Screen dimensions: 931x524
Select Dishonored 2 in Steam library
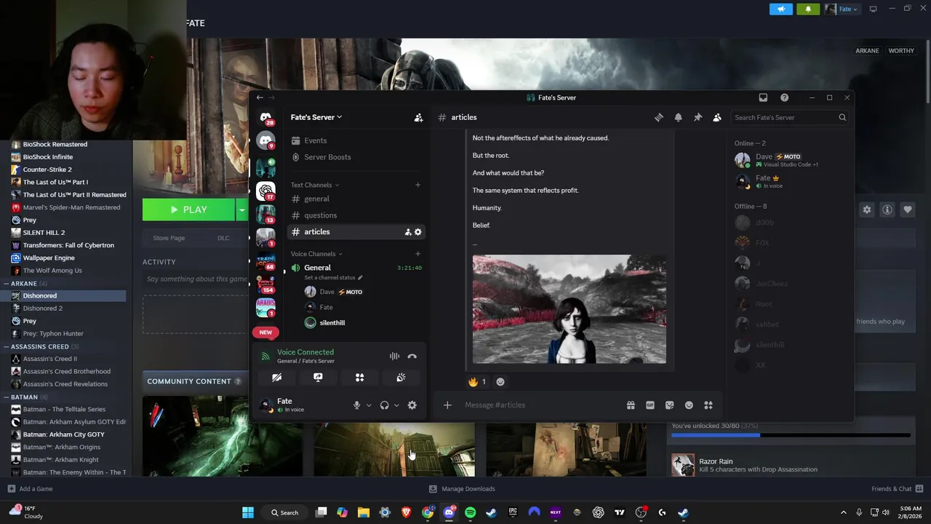coord(42,309)
